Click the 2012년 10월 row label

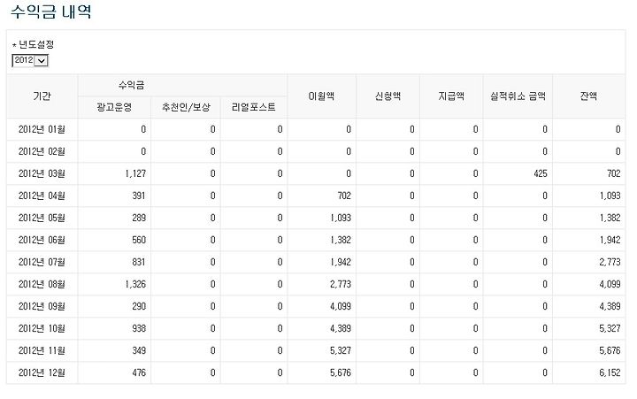42,329
